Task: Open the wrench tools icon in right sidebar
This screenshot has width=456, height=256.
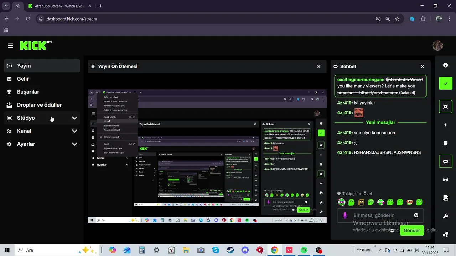Action: click(x=445, y=216)
